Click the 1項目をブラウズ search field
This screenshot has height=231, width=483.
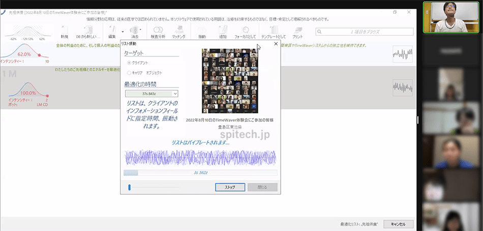point(365,32)
